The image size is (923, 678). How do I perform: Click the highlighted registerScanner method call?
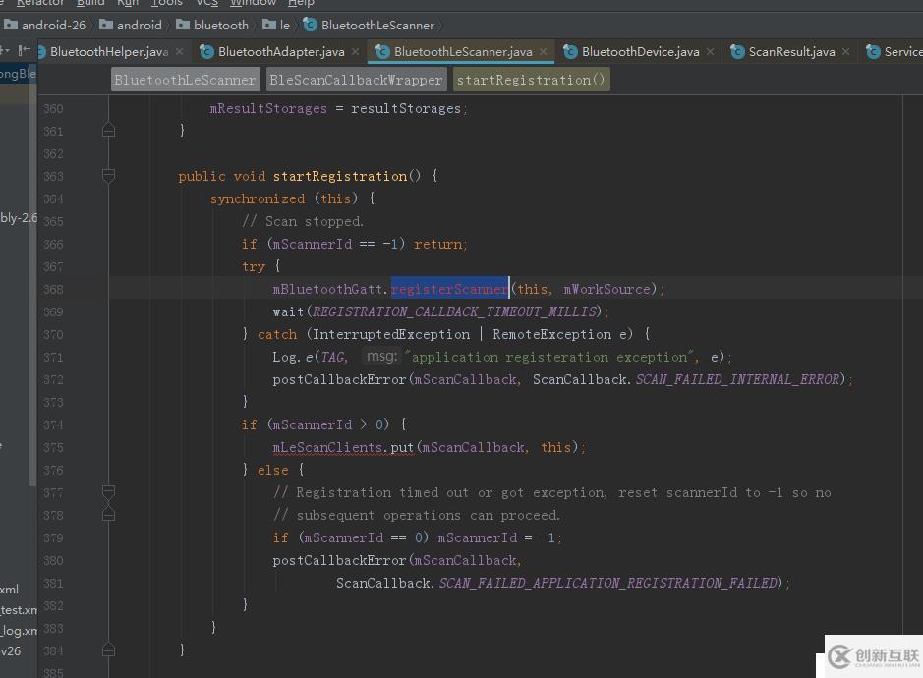click(450, 288)
